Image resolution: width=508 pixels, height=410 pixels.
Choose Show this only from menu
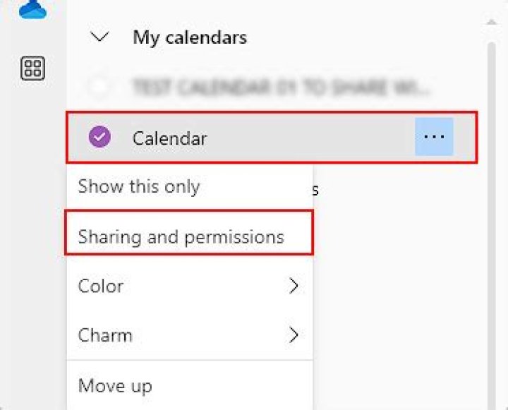click(139, 187)
